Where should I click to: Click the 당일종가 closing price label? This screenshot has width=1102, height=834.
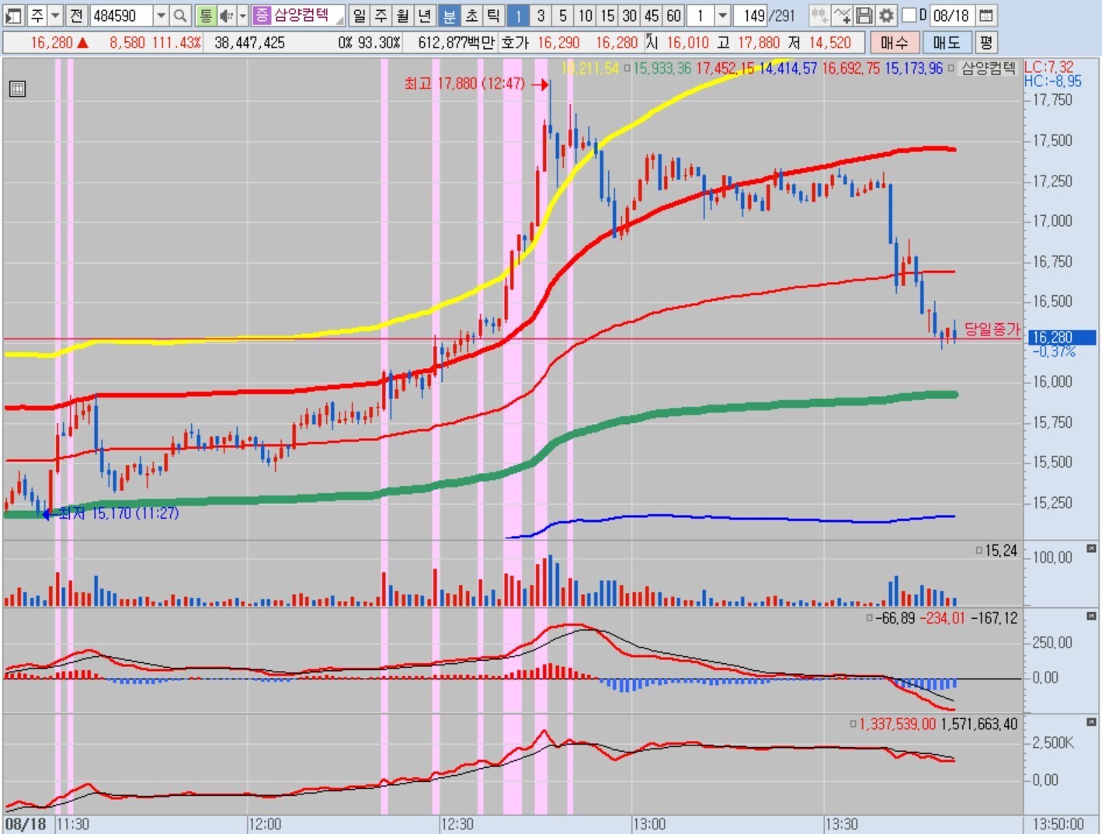click(x=992, y=329)
